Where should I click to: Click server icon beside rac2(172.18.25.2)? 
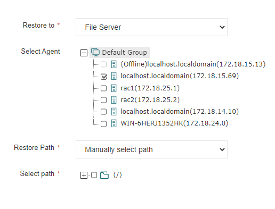click(114, 100)
